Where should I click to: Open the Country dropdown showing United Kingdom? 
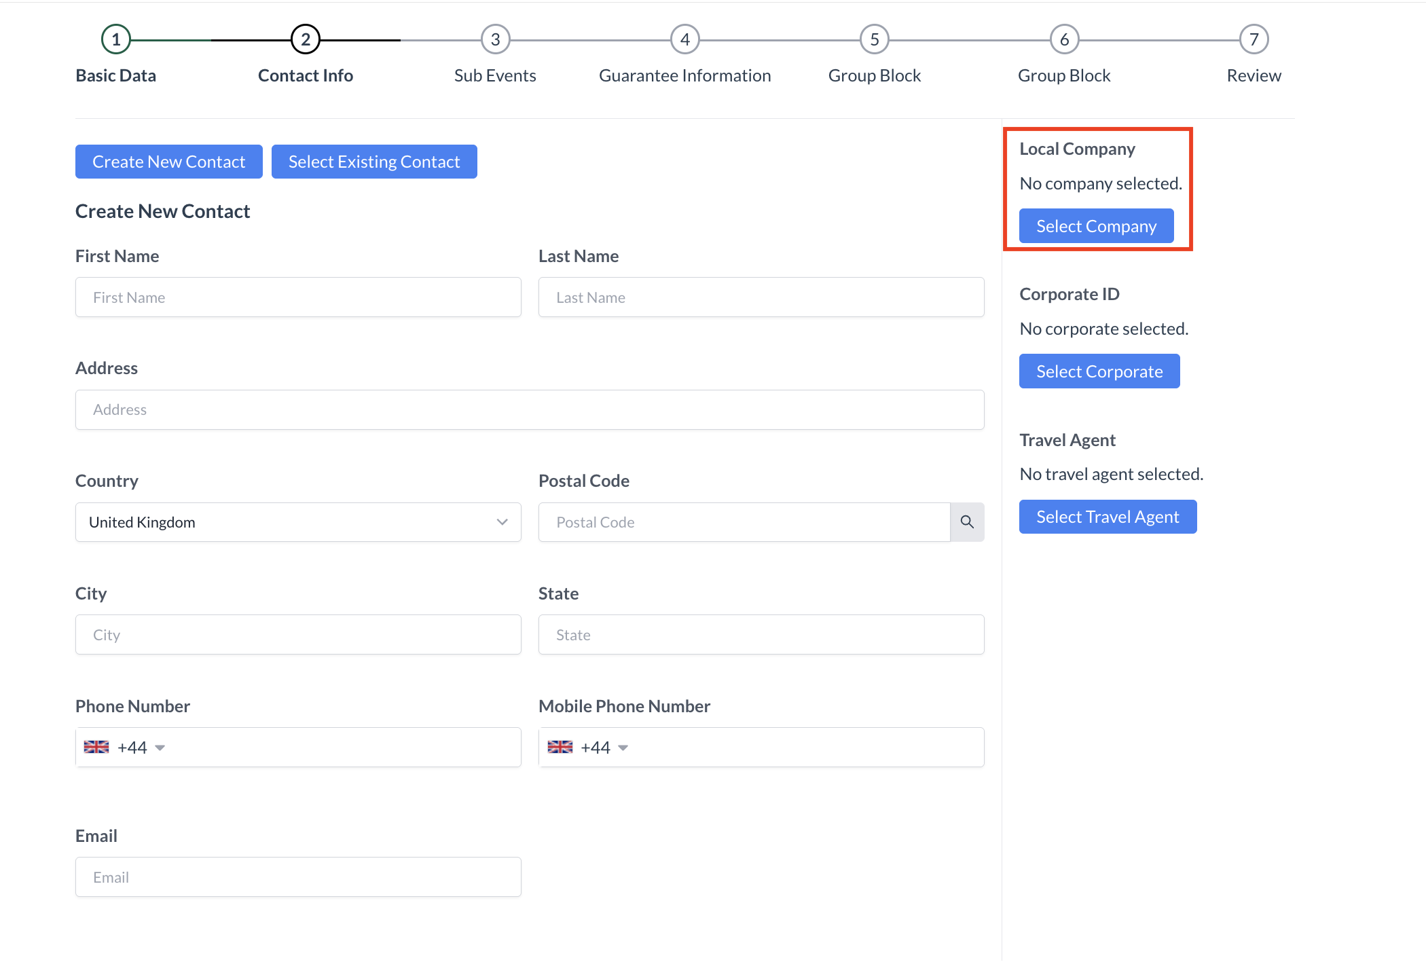[298, 522]
